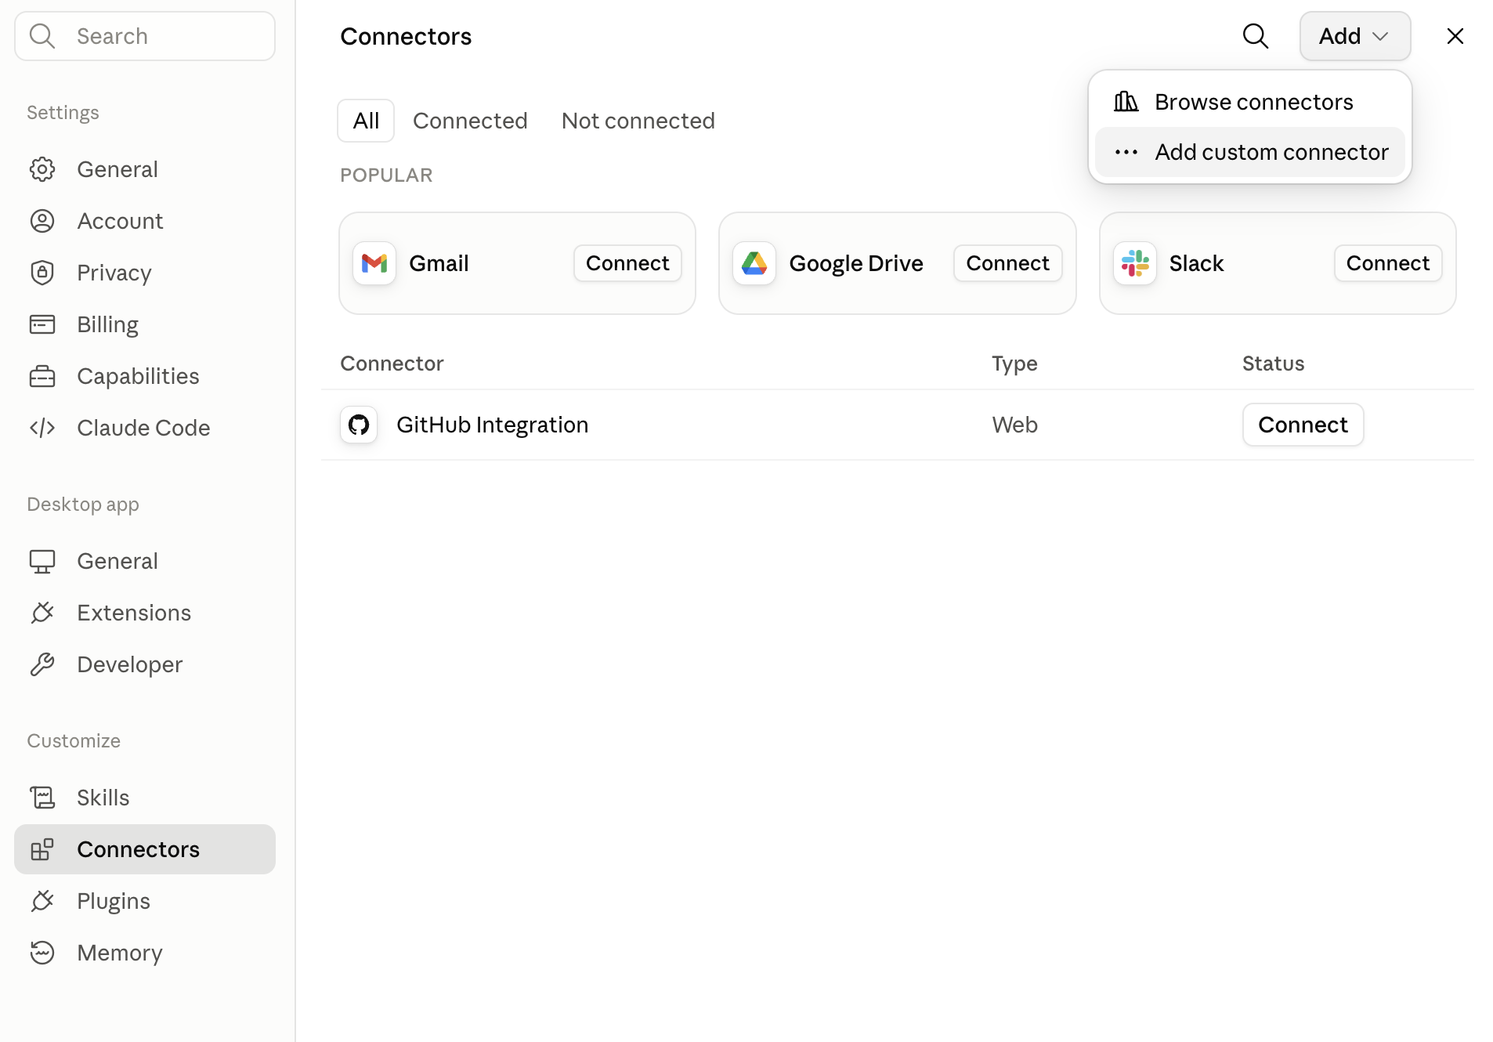This screenshot has height=1042, width=1493.
Task: Open Plugins plug icon
Action: coord(42,901)
